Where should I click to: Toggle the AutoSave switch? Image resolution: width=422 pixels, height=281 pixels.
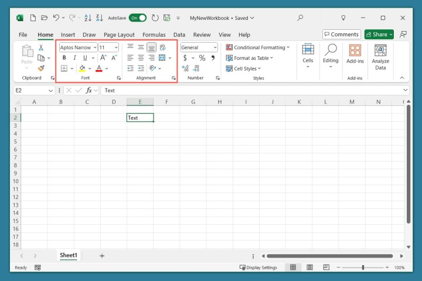point(137,18)
